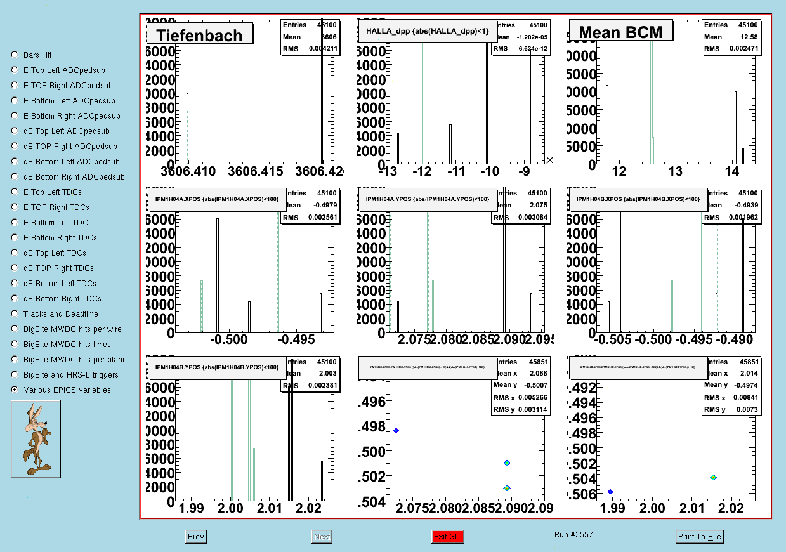Screen dimensions: 786x552
Task: Select dE Bottom Right TDCs option
Action: (15, 299)
